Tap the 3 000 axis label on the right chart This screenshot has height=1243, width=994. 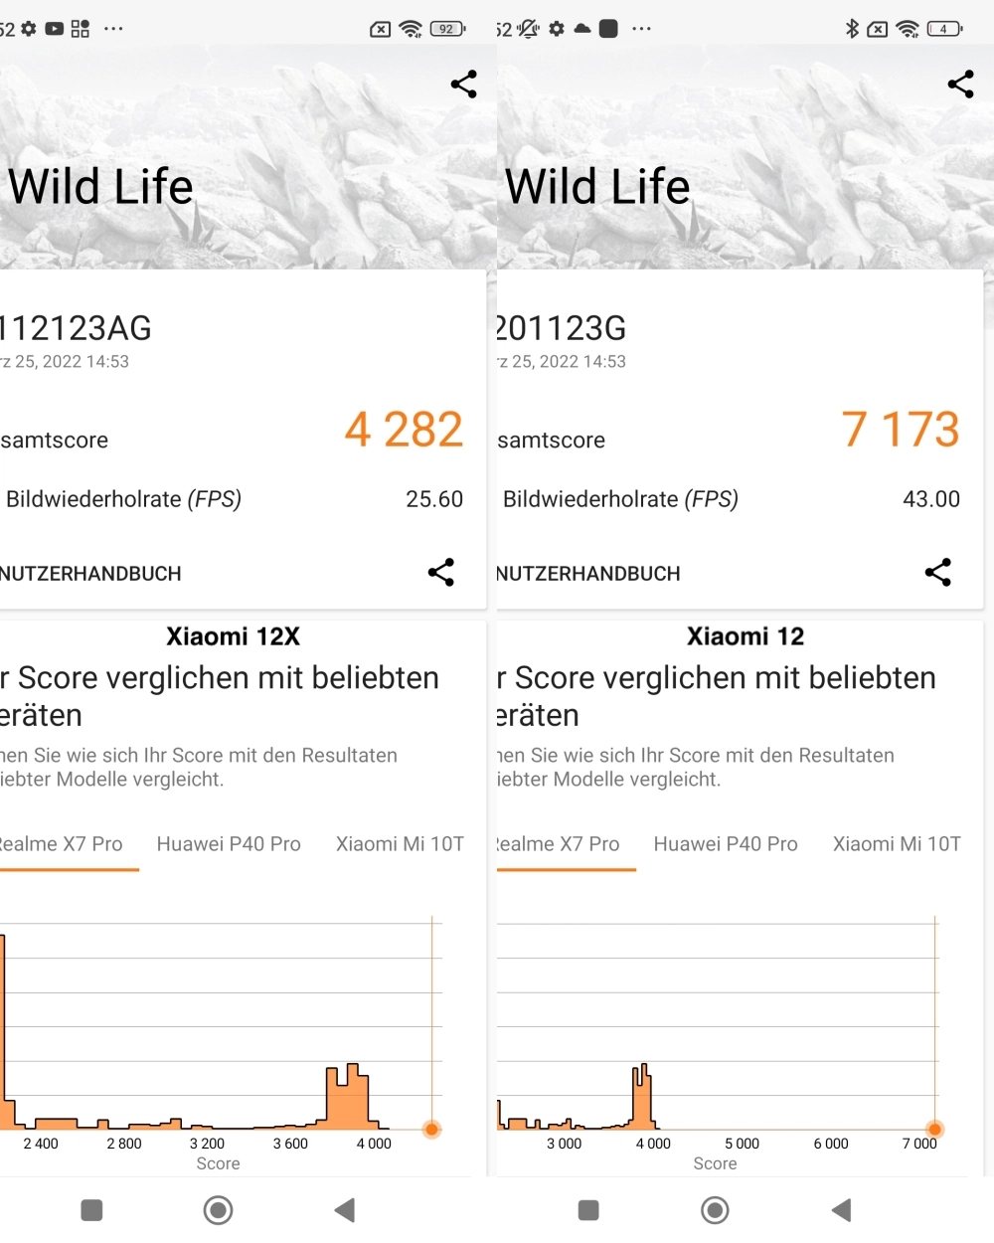pyautogui.click(x=565, y=1144)
